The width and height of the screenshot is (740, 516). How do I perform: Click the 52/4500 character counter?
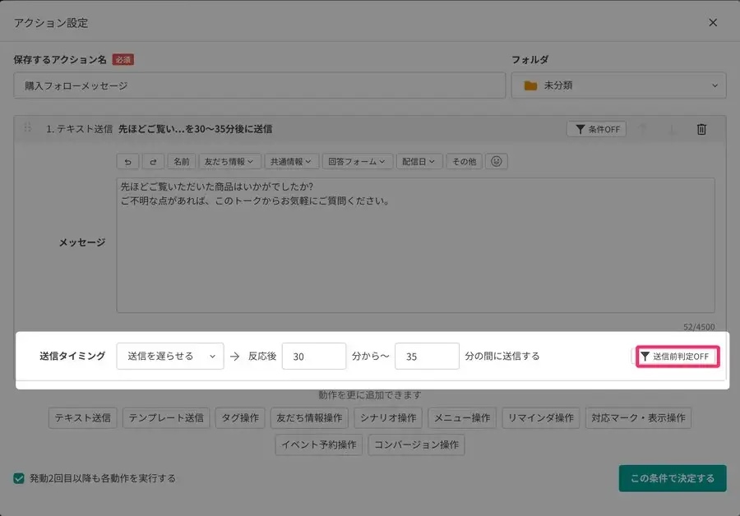click(x=699, y=327)
